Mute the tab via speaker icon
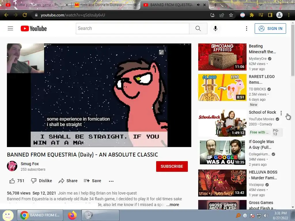This screenshot has width=295, height=221. click(x=198, y=5)
